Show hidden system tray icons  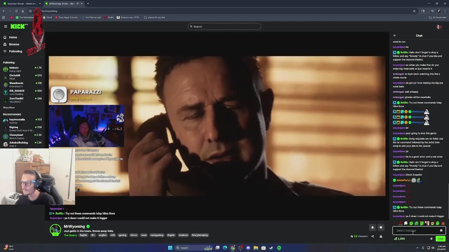(417, 248)
